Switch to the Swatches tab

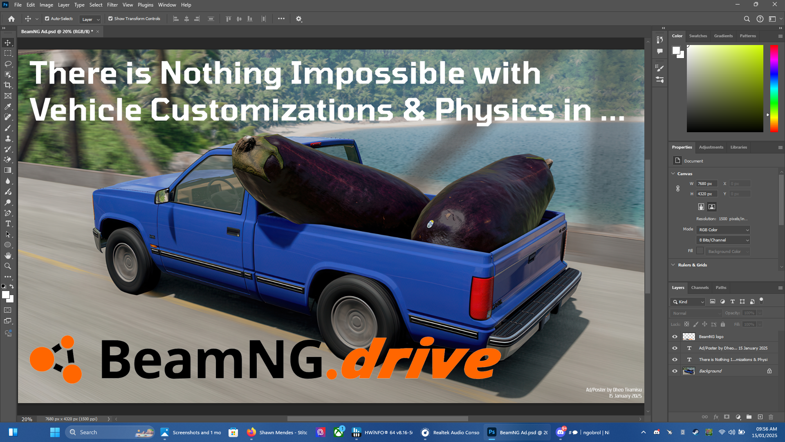[698, 36]
